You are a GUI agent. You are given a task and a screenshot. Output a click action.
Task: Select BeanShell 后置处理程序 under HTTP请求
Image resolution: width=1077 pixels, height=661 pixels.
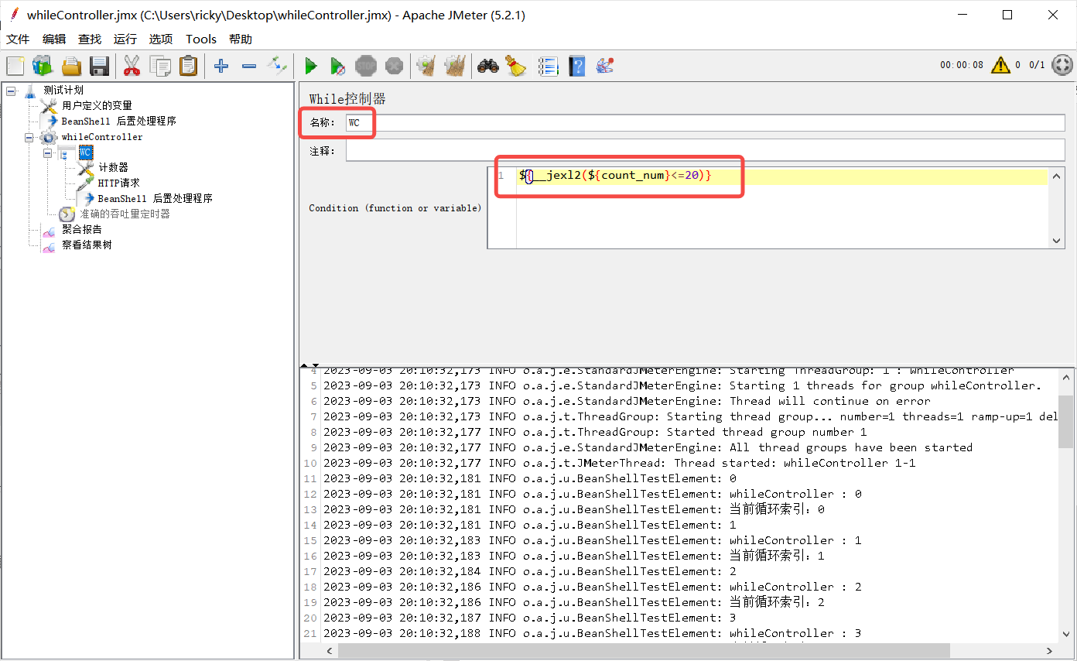coord(155,198)
